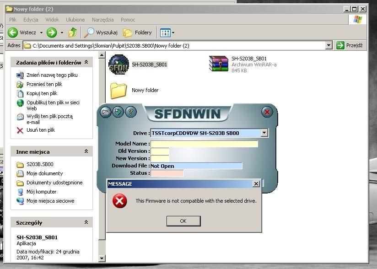Image resolution: width=377 pixels, height=269 pixels.
Task: Go up one folder level
Action: (73, 32)
